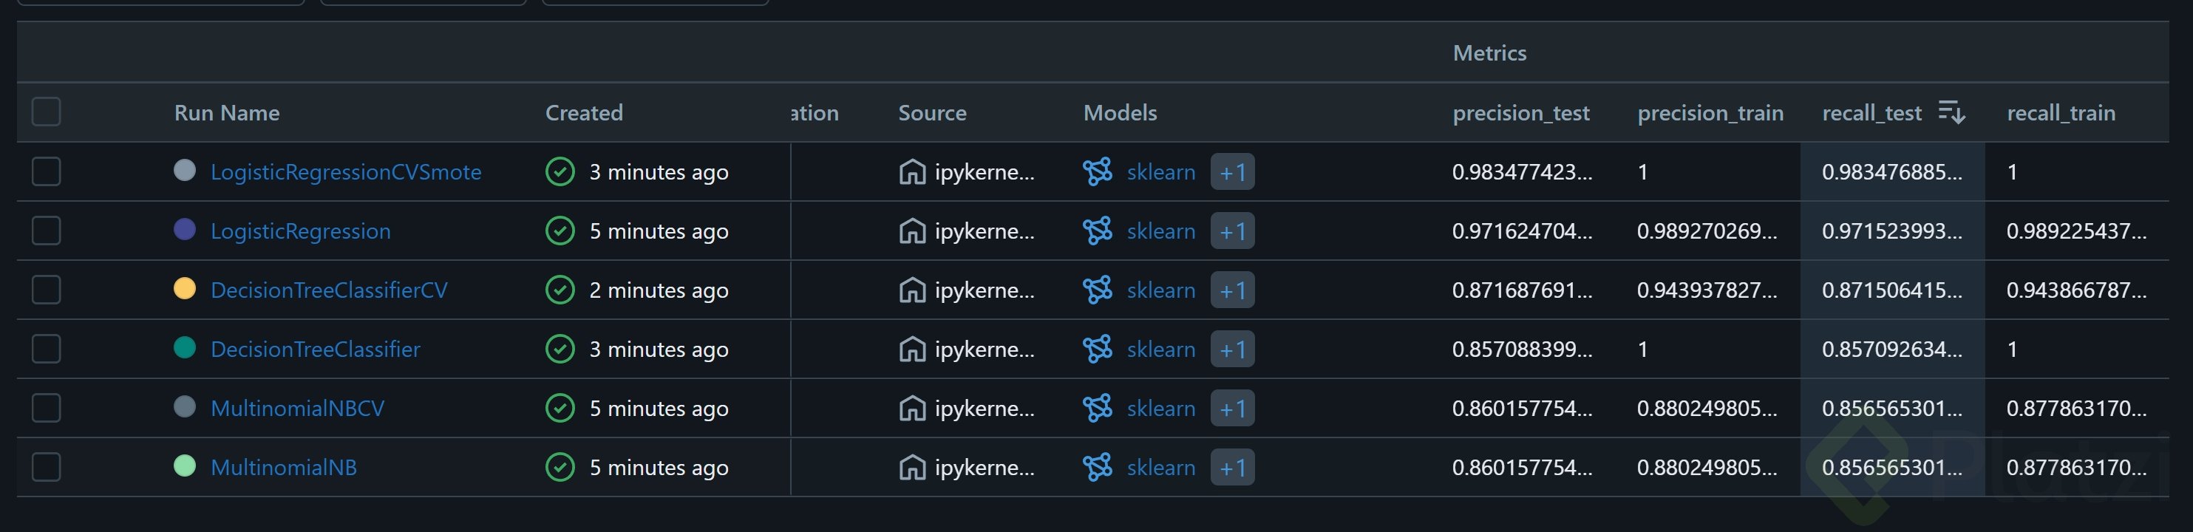Sort by the Created column header
The height and width of the screenshot is (532, 2193).
pos(584,112)
